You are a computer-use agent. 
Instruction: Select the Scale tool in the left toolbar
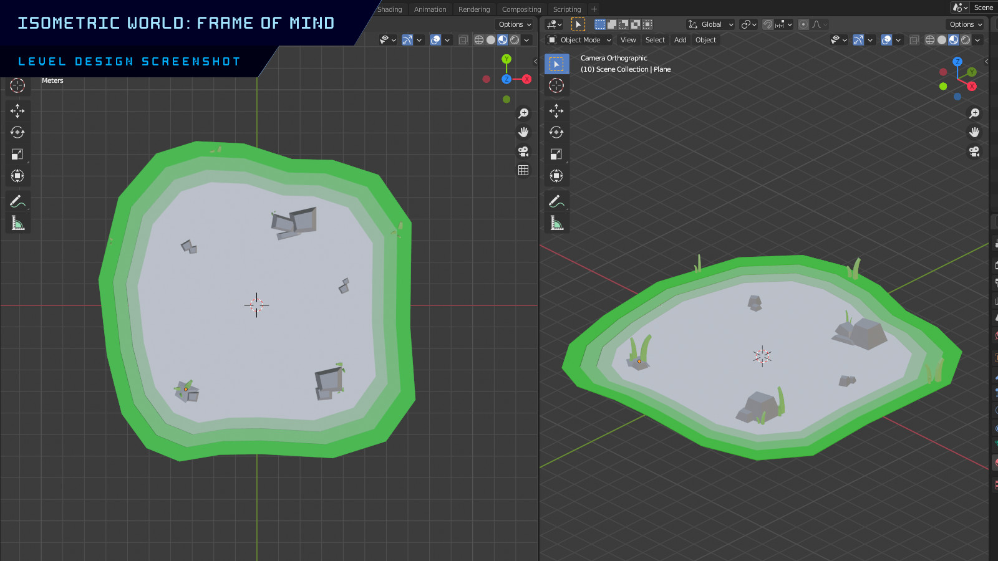17,154
